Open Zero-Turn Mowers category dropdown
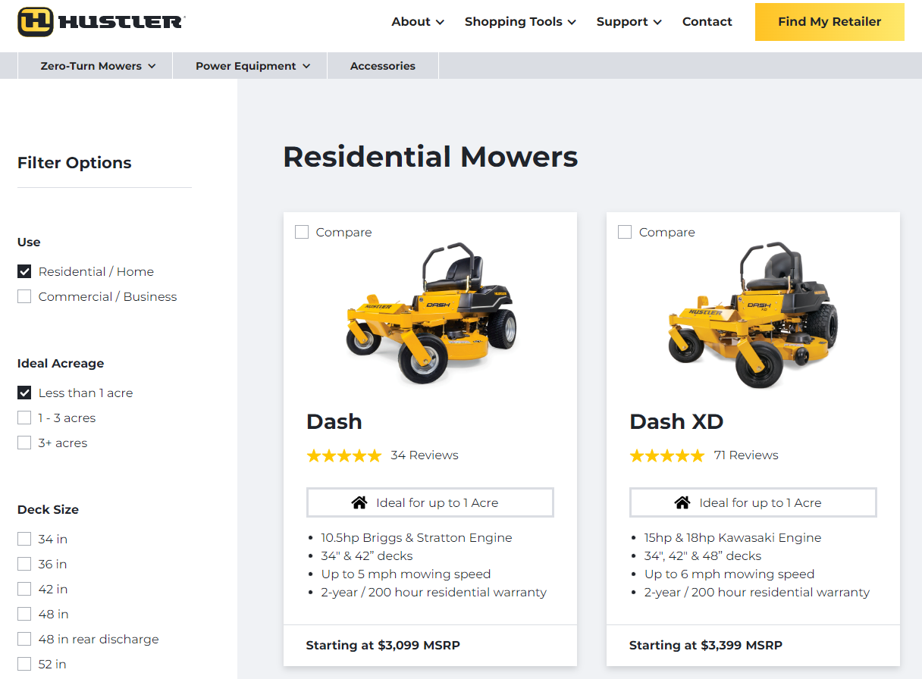 (98, 66)
